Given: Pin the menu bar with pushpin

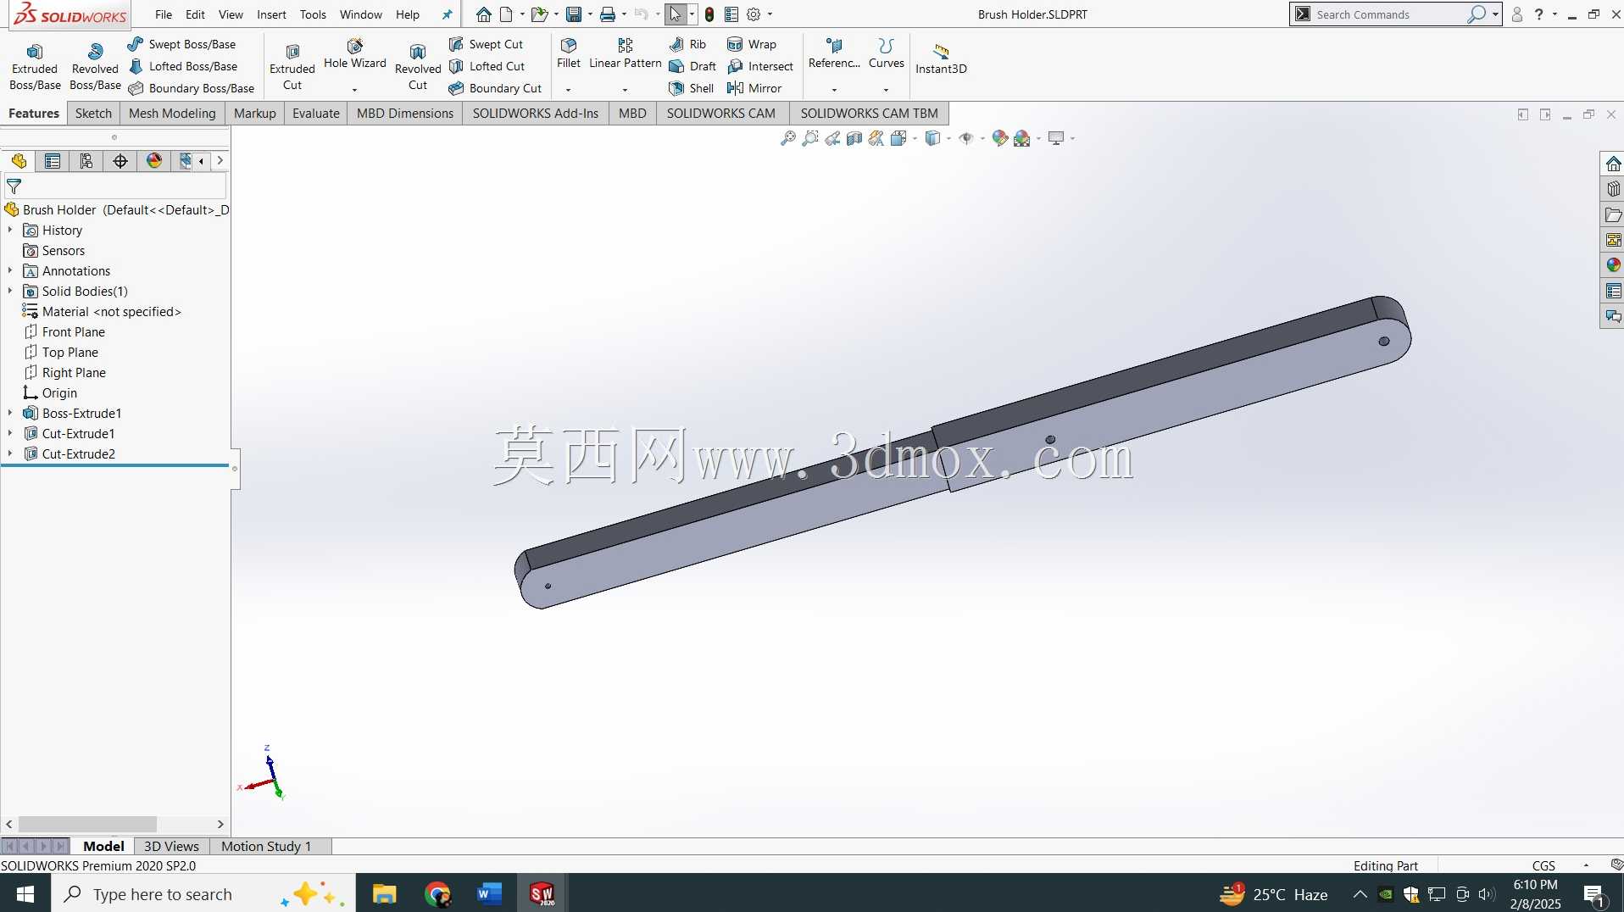Looking at the screenshot, I should [x=448, y=14].
